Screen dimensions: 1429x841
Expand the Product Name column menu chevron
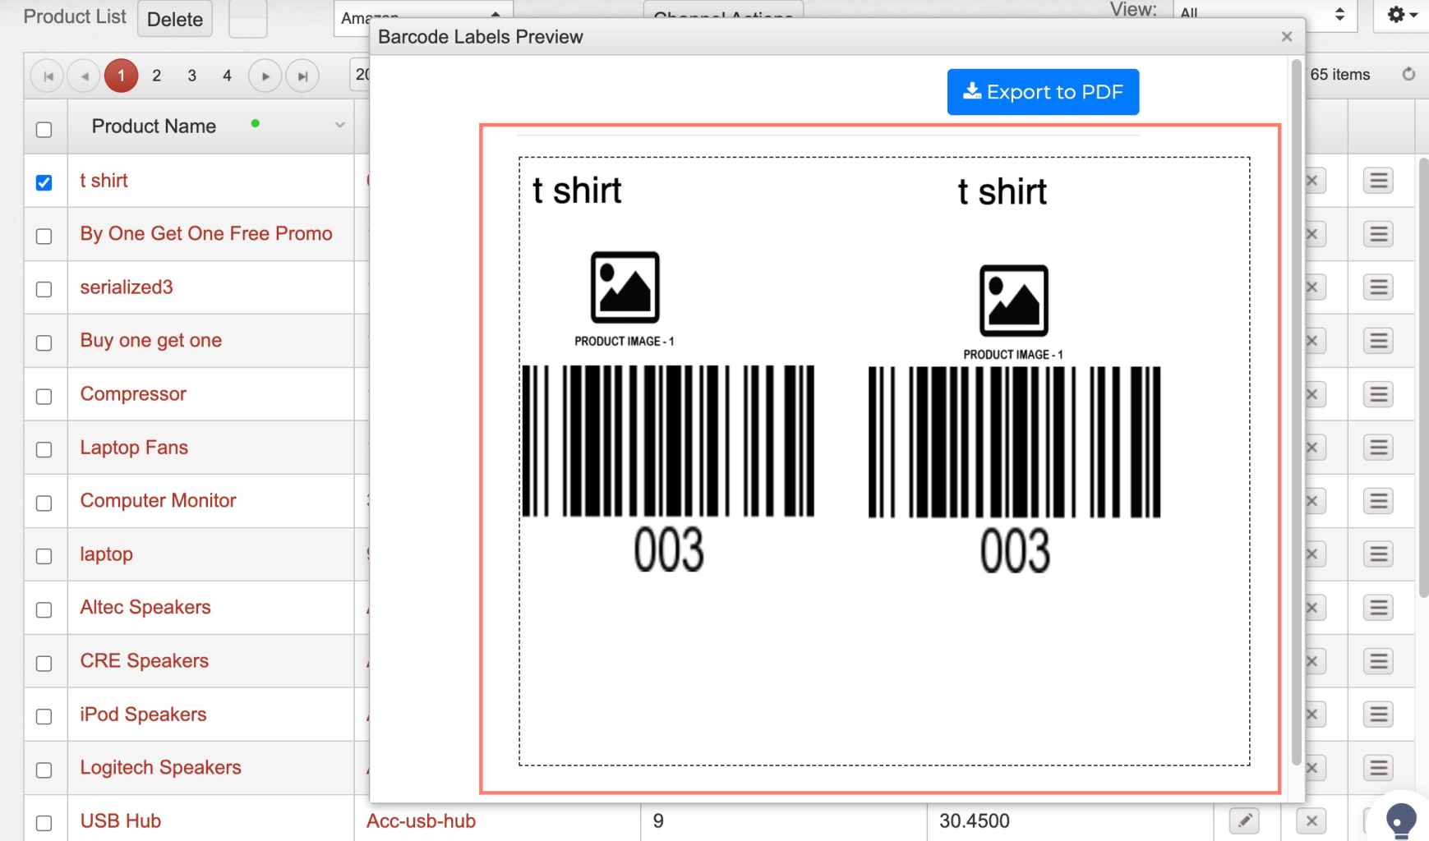click(x=339, y=126)
